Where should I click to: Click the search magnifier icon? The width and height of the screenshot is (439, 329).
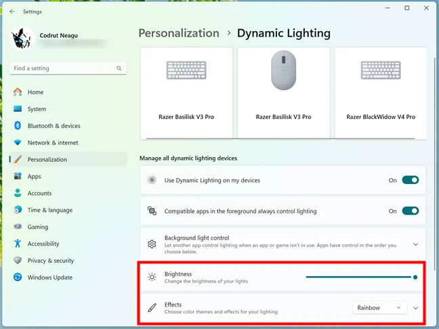pyautogui.click(x=119, y=68)
